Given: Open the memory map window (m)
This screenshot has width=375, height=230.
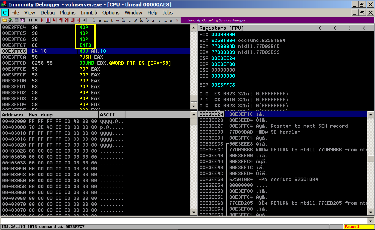Looking at the screenshot, I should pyautogui.click(x=106, y=20).
